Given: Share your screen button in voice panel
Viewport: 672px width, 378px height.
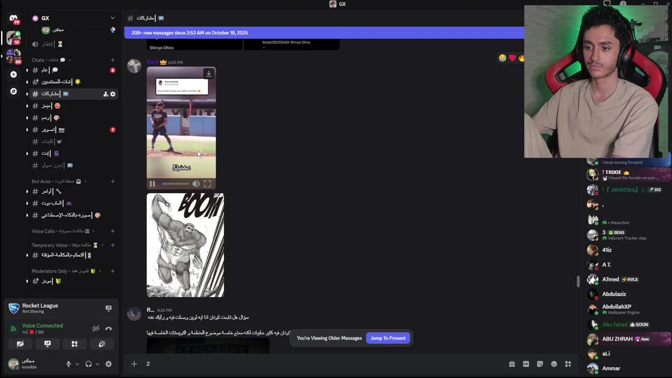Looking at the screenshot, I should [x=47, y=344].
